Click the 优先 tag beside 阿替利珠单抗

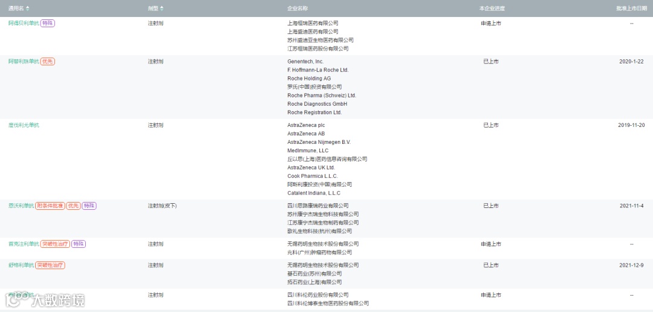click(48, 61)
